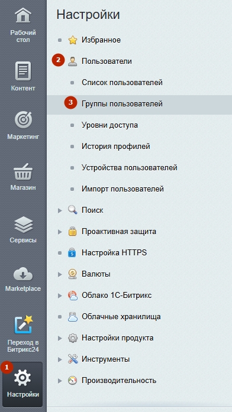Click the Инструменты label
Image resolution: width=232 pixels, height=412 pixels.
105,359
